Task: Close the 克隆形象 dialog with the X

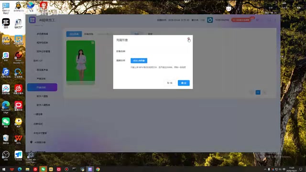Action: tap(188, 39)
